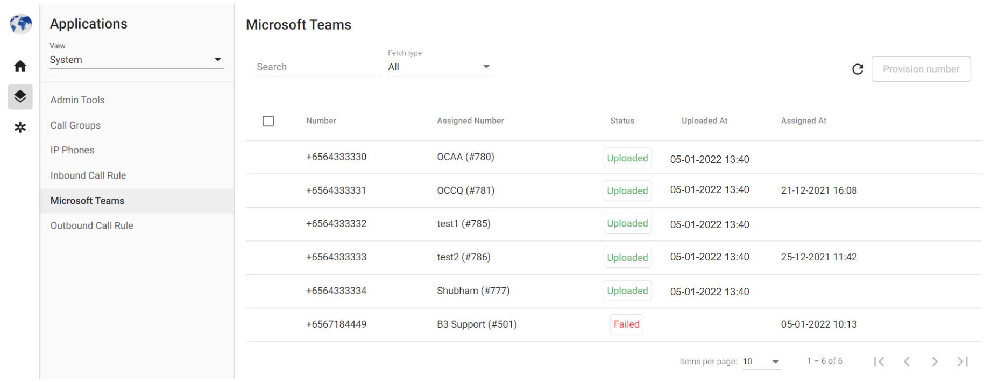The image size is (984, 382).
Task: Go to the next page
Action: point(935,362)
